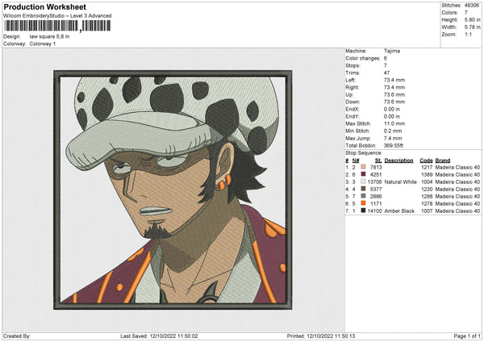Click thread code '1389' in stop 2
Viewport: 484px width, 342px height.
[427, 175]
